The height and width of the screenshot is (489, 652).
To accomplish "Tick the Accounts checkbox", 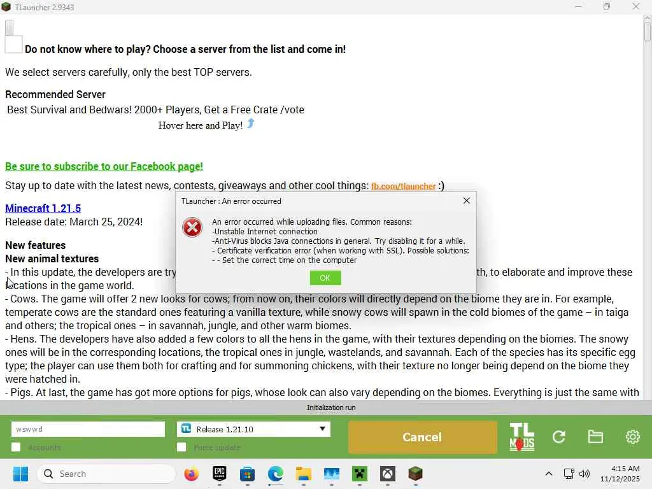I will point(16,448).
